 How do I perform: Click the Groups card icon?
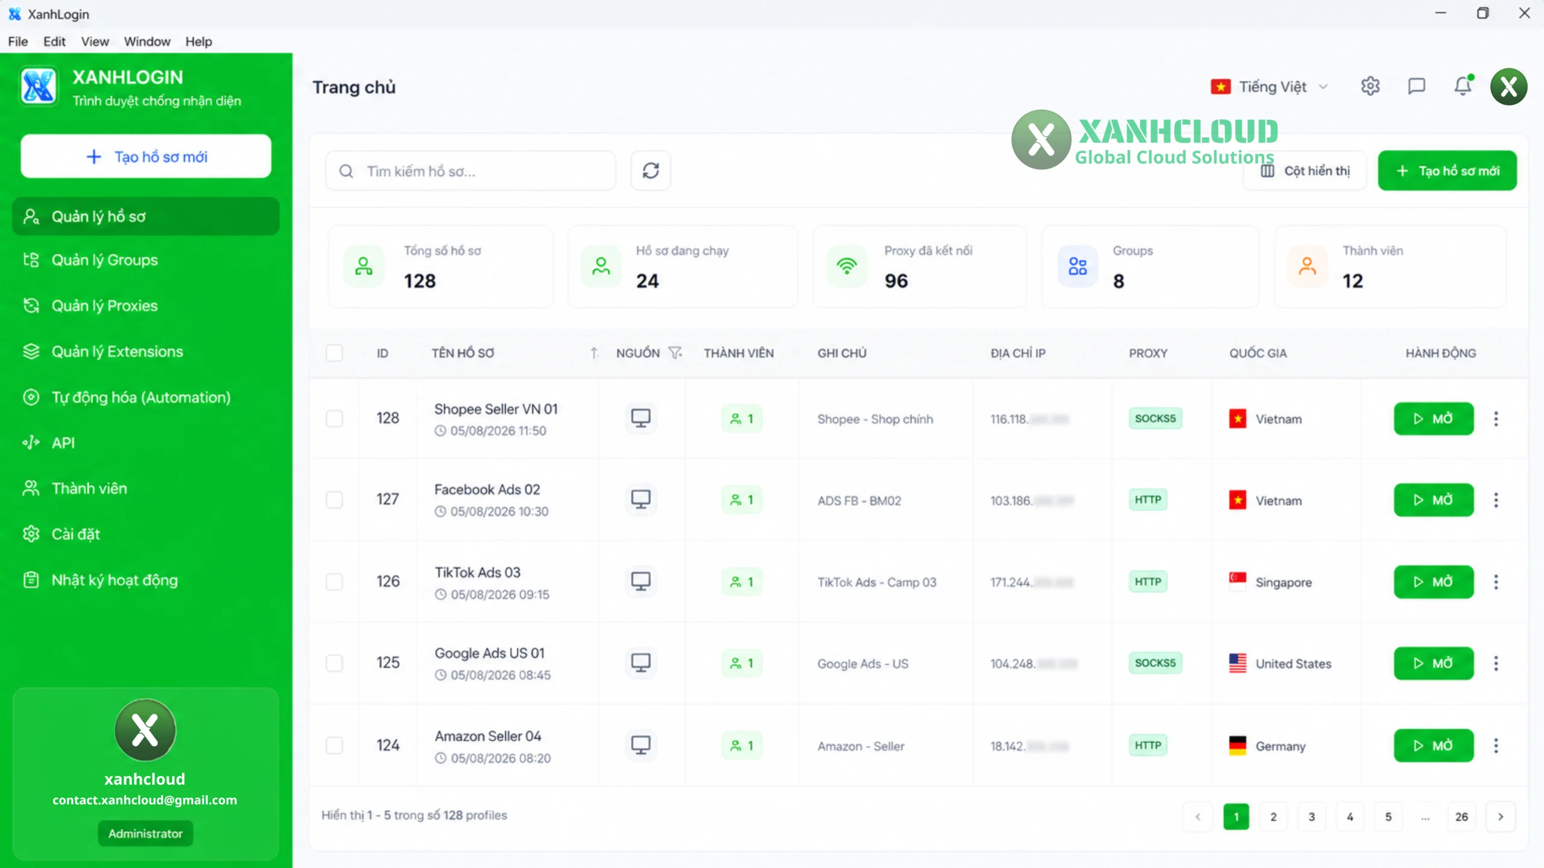pyautogui.click(x=1077, y=266)
